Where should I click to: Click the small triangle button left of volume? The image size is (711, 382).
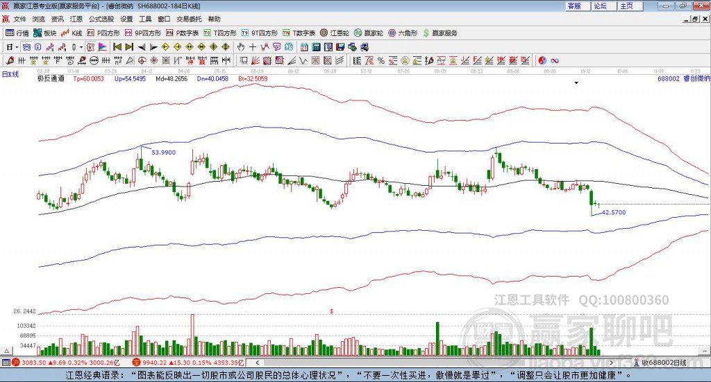[x=6, y=351]
